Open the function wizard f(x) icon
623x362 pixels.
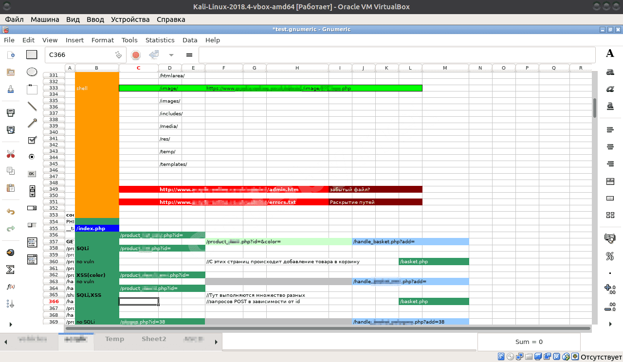10,287
